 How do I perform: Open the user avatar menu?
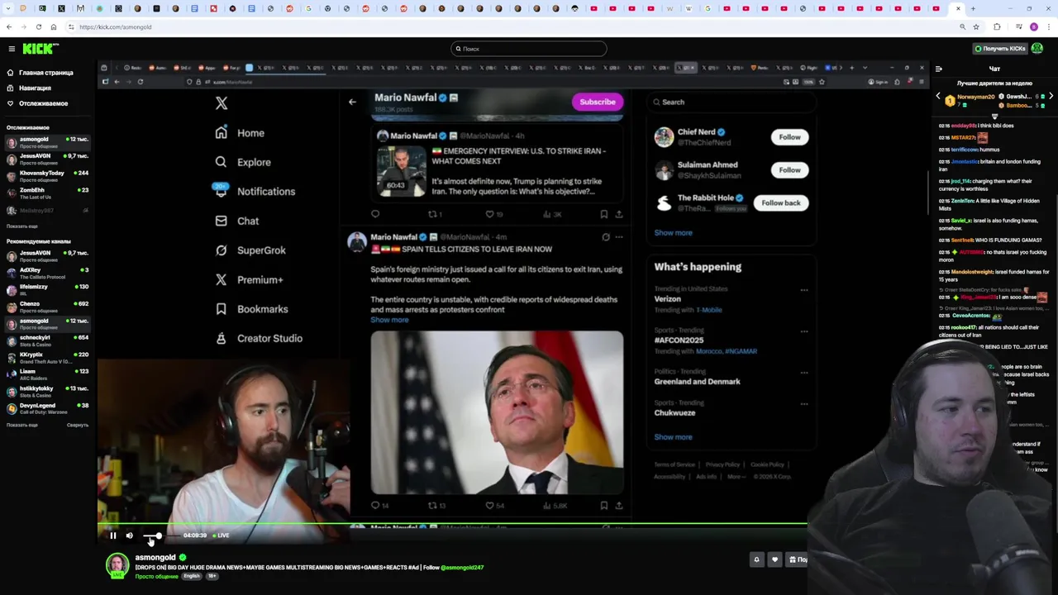point(1037,49)
